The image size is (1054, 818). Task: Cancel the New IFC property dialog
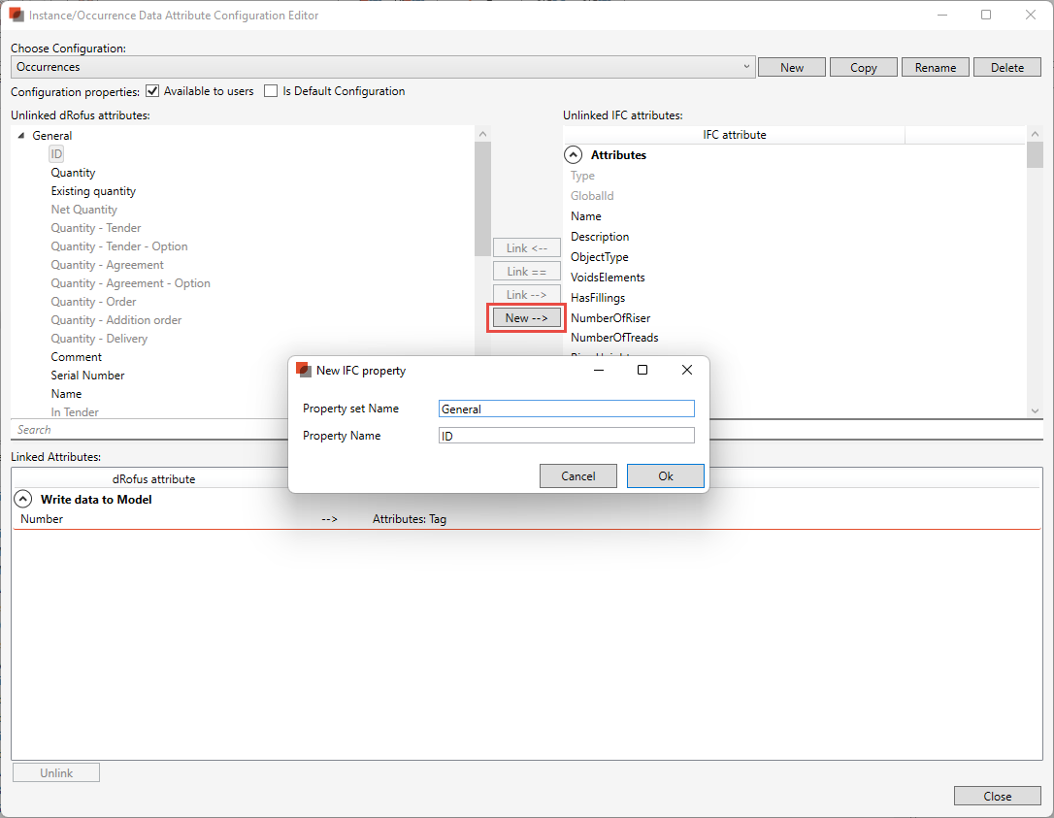point(578,475)
